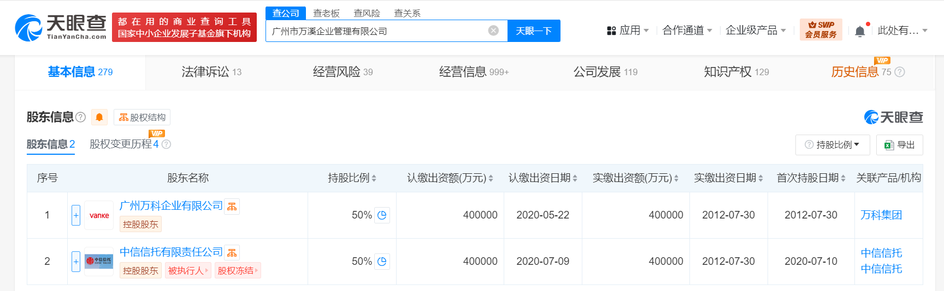
Task: Select the 股权变更历程 4 sub-tab
Action: coord(124,144)
